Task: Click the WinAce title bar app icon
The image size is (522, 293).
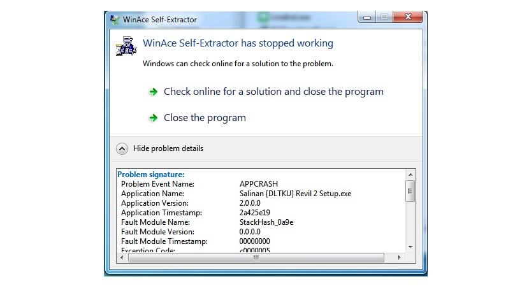Action: (x=115, y=20)
